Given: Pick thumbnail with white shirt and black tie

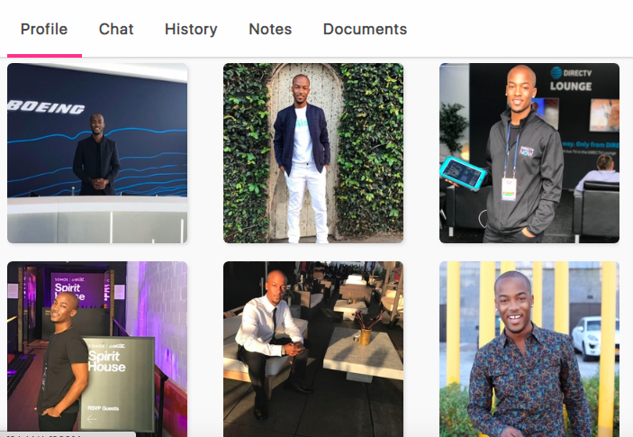Looking at the screenshot, I should (313, 349).
